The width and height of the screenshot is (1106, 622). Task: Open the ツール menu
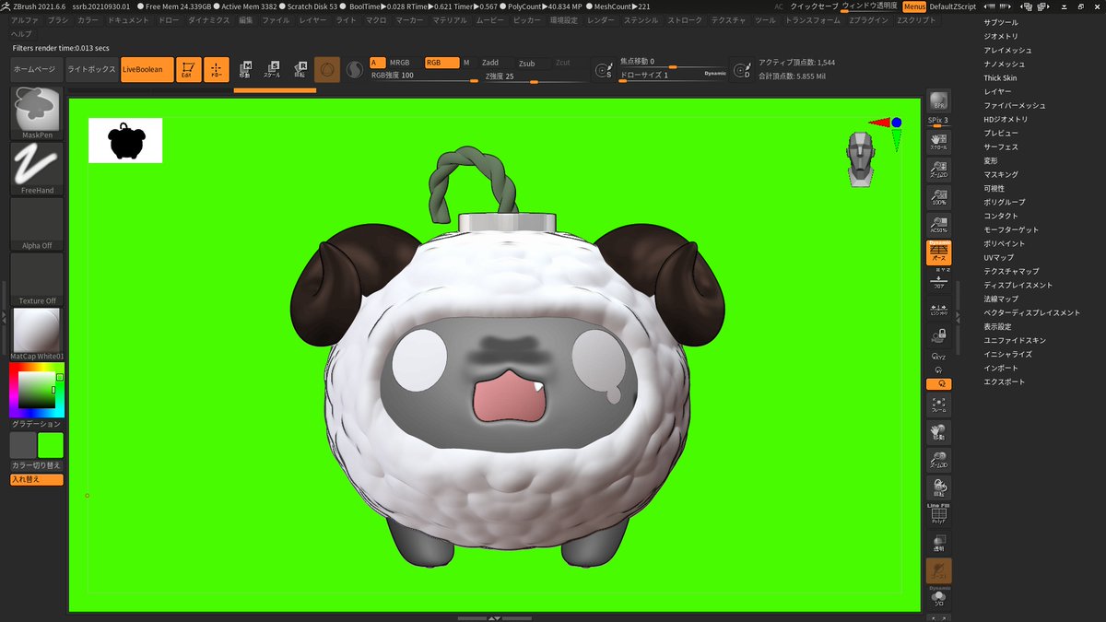point(765,19)
